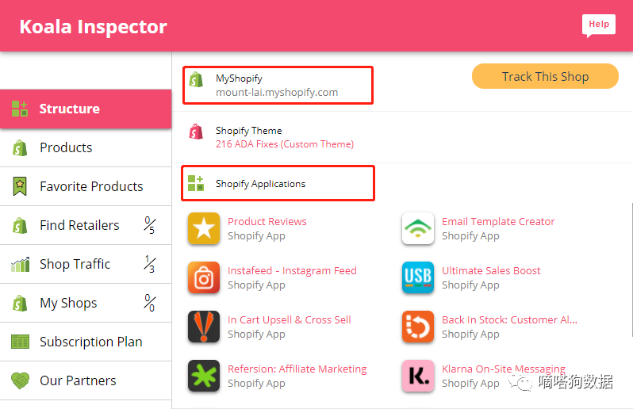The height and width of the screenshot is (409, 633).
Task: Click the Product Reviews star icon
Action: tap(204, 228)
